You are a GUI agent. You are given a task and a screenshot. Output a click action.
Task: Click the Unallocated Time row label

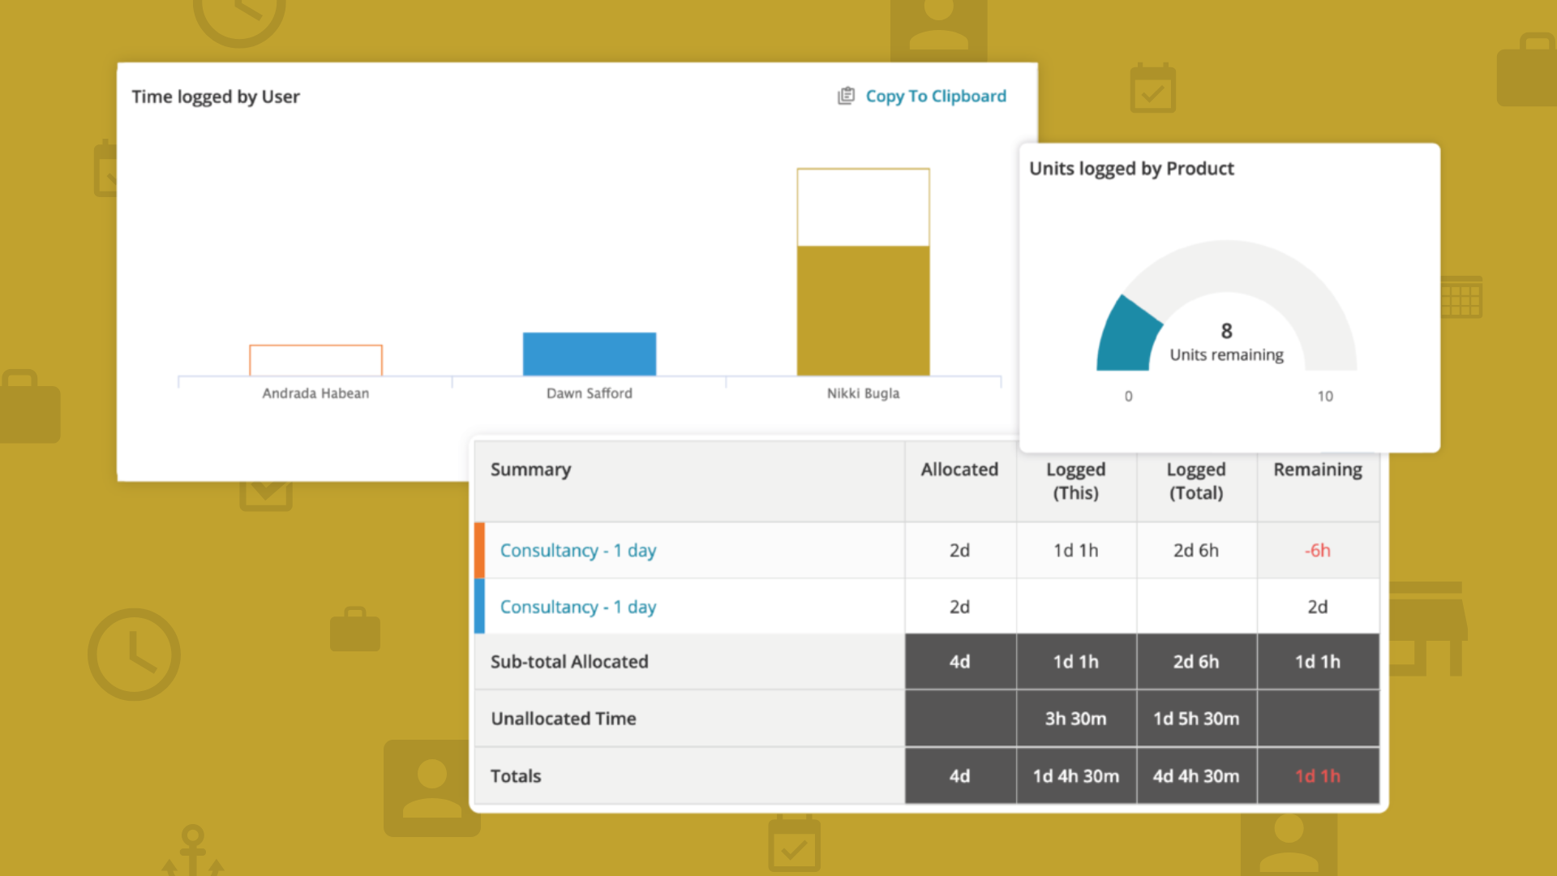[563, 718]
